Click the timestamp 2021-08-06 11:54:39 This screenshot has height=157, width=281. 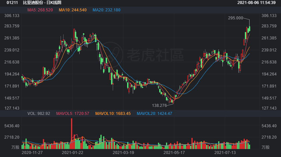257,3
